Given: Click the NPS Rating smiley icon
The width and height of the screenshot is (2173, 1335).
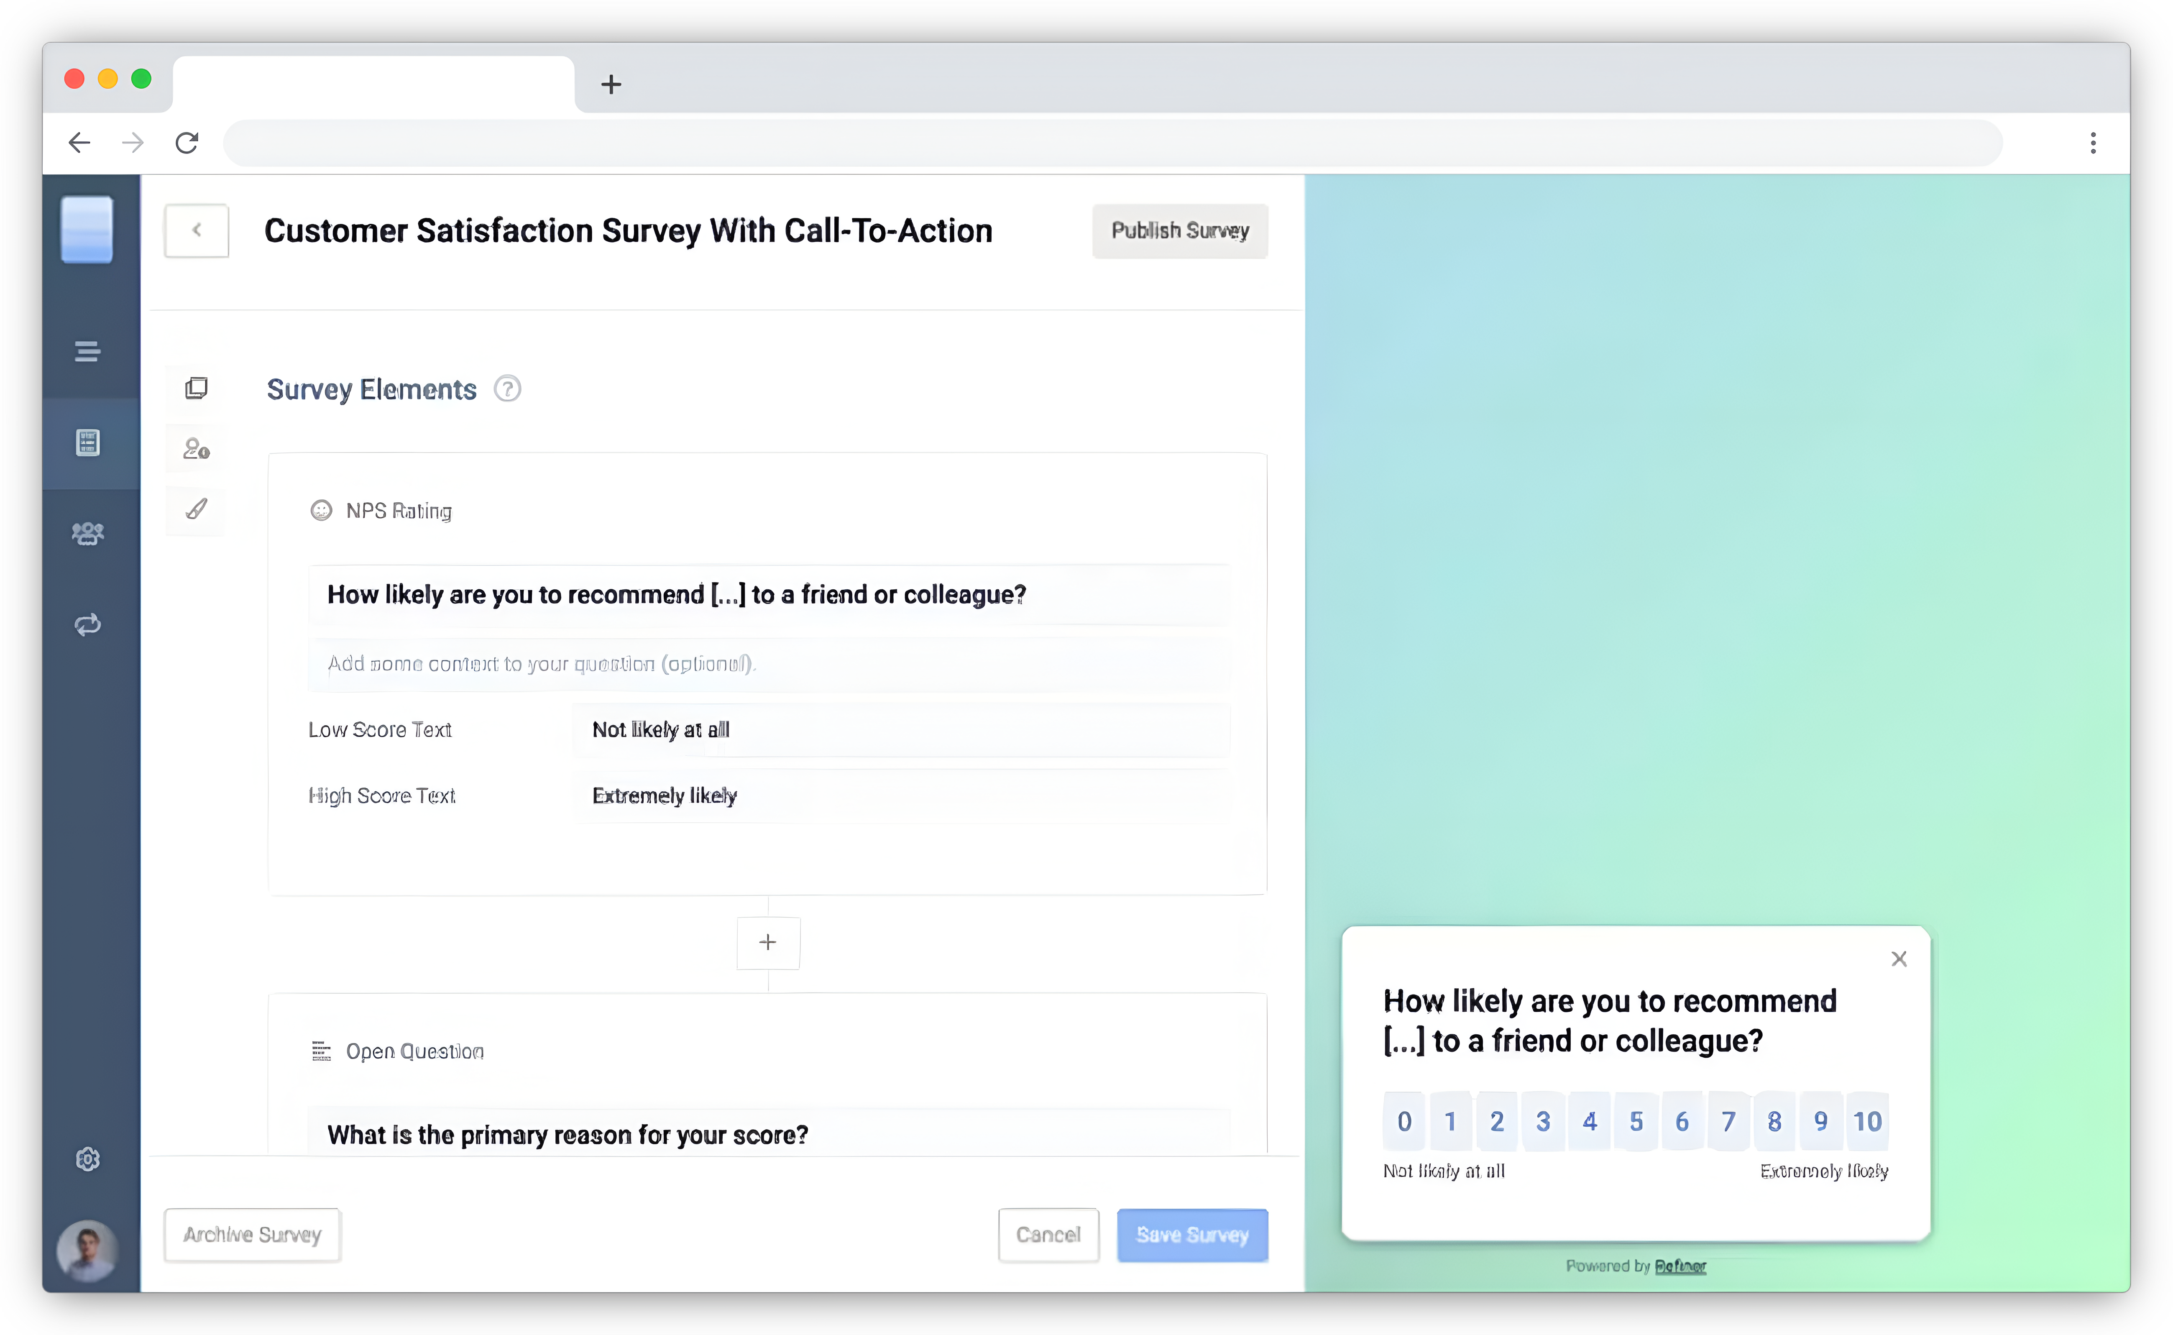Looking at the screenshot, I should [x=321, y=510].
